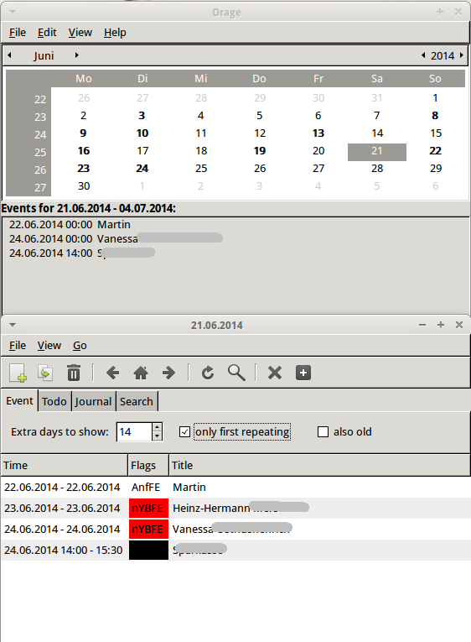Select day 22 in calendar
The width and height of the screenshot is (471, 642).
click(x=436, y=151)
